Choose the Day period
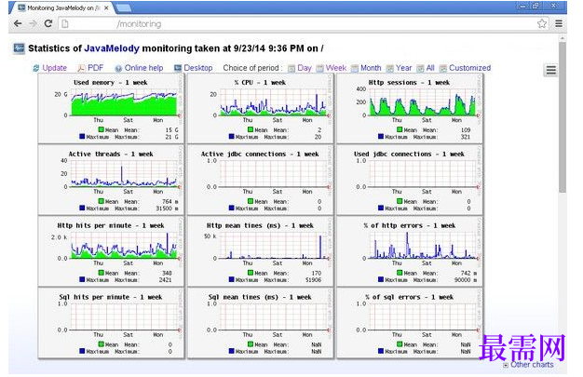Screen dimensions: 583x377 (305, 68)
